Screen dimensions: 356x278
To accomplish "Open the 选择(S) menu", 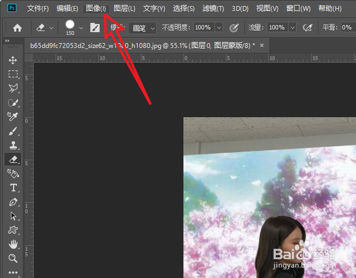I will tap(183, 9).
